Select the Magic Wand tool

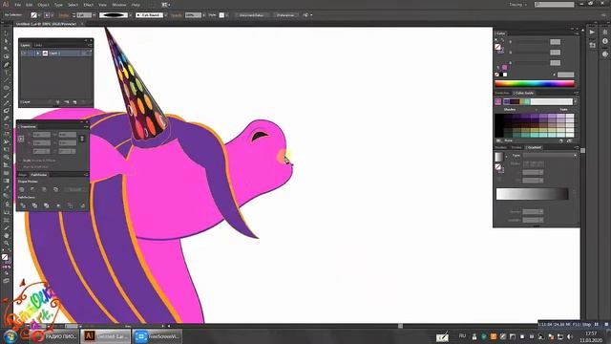point(6,49)
